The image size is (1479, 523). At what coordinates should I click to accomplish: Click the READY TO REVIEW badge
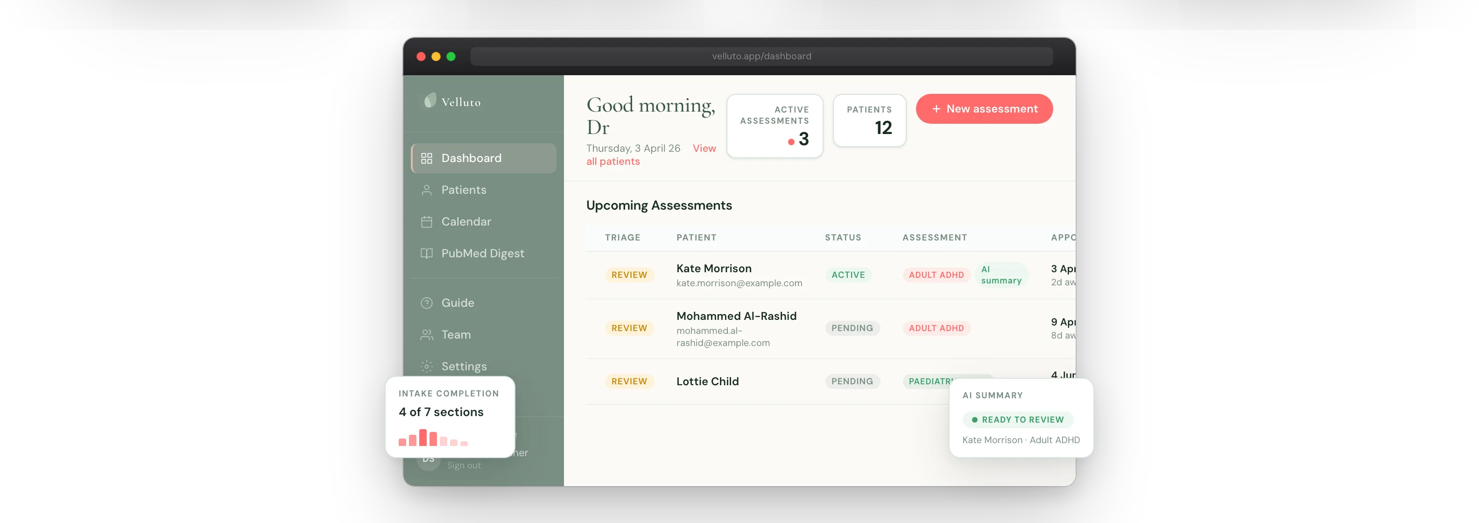[x=1017, y=420]
